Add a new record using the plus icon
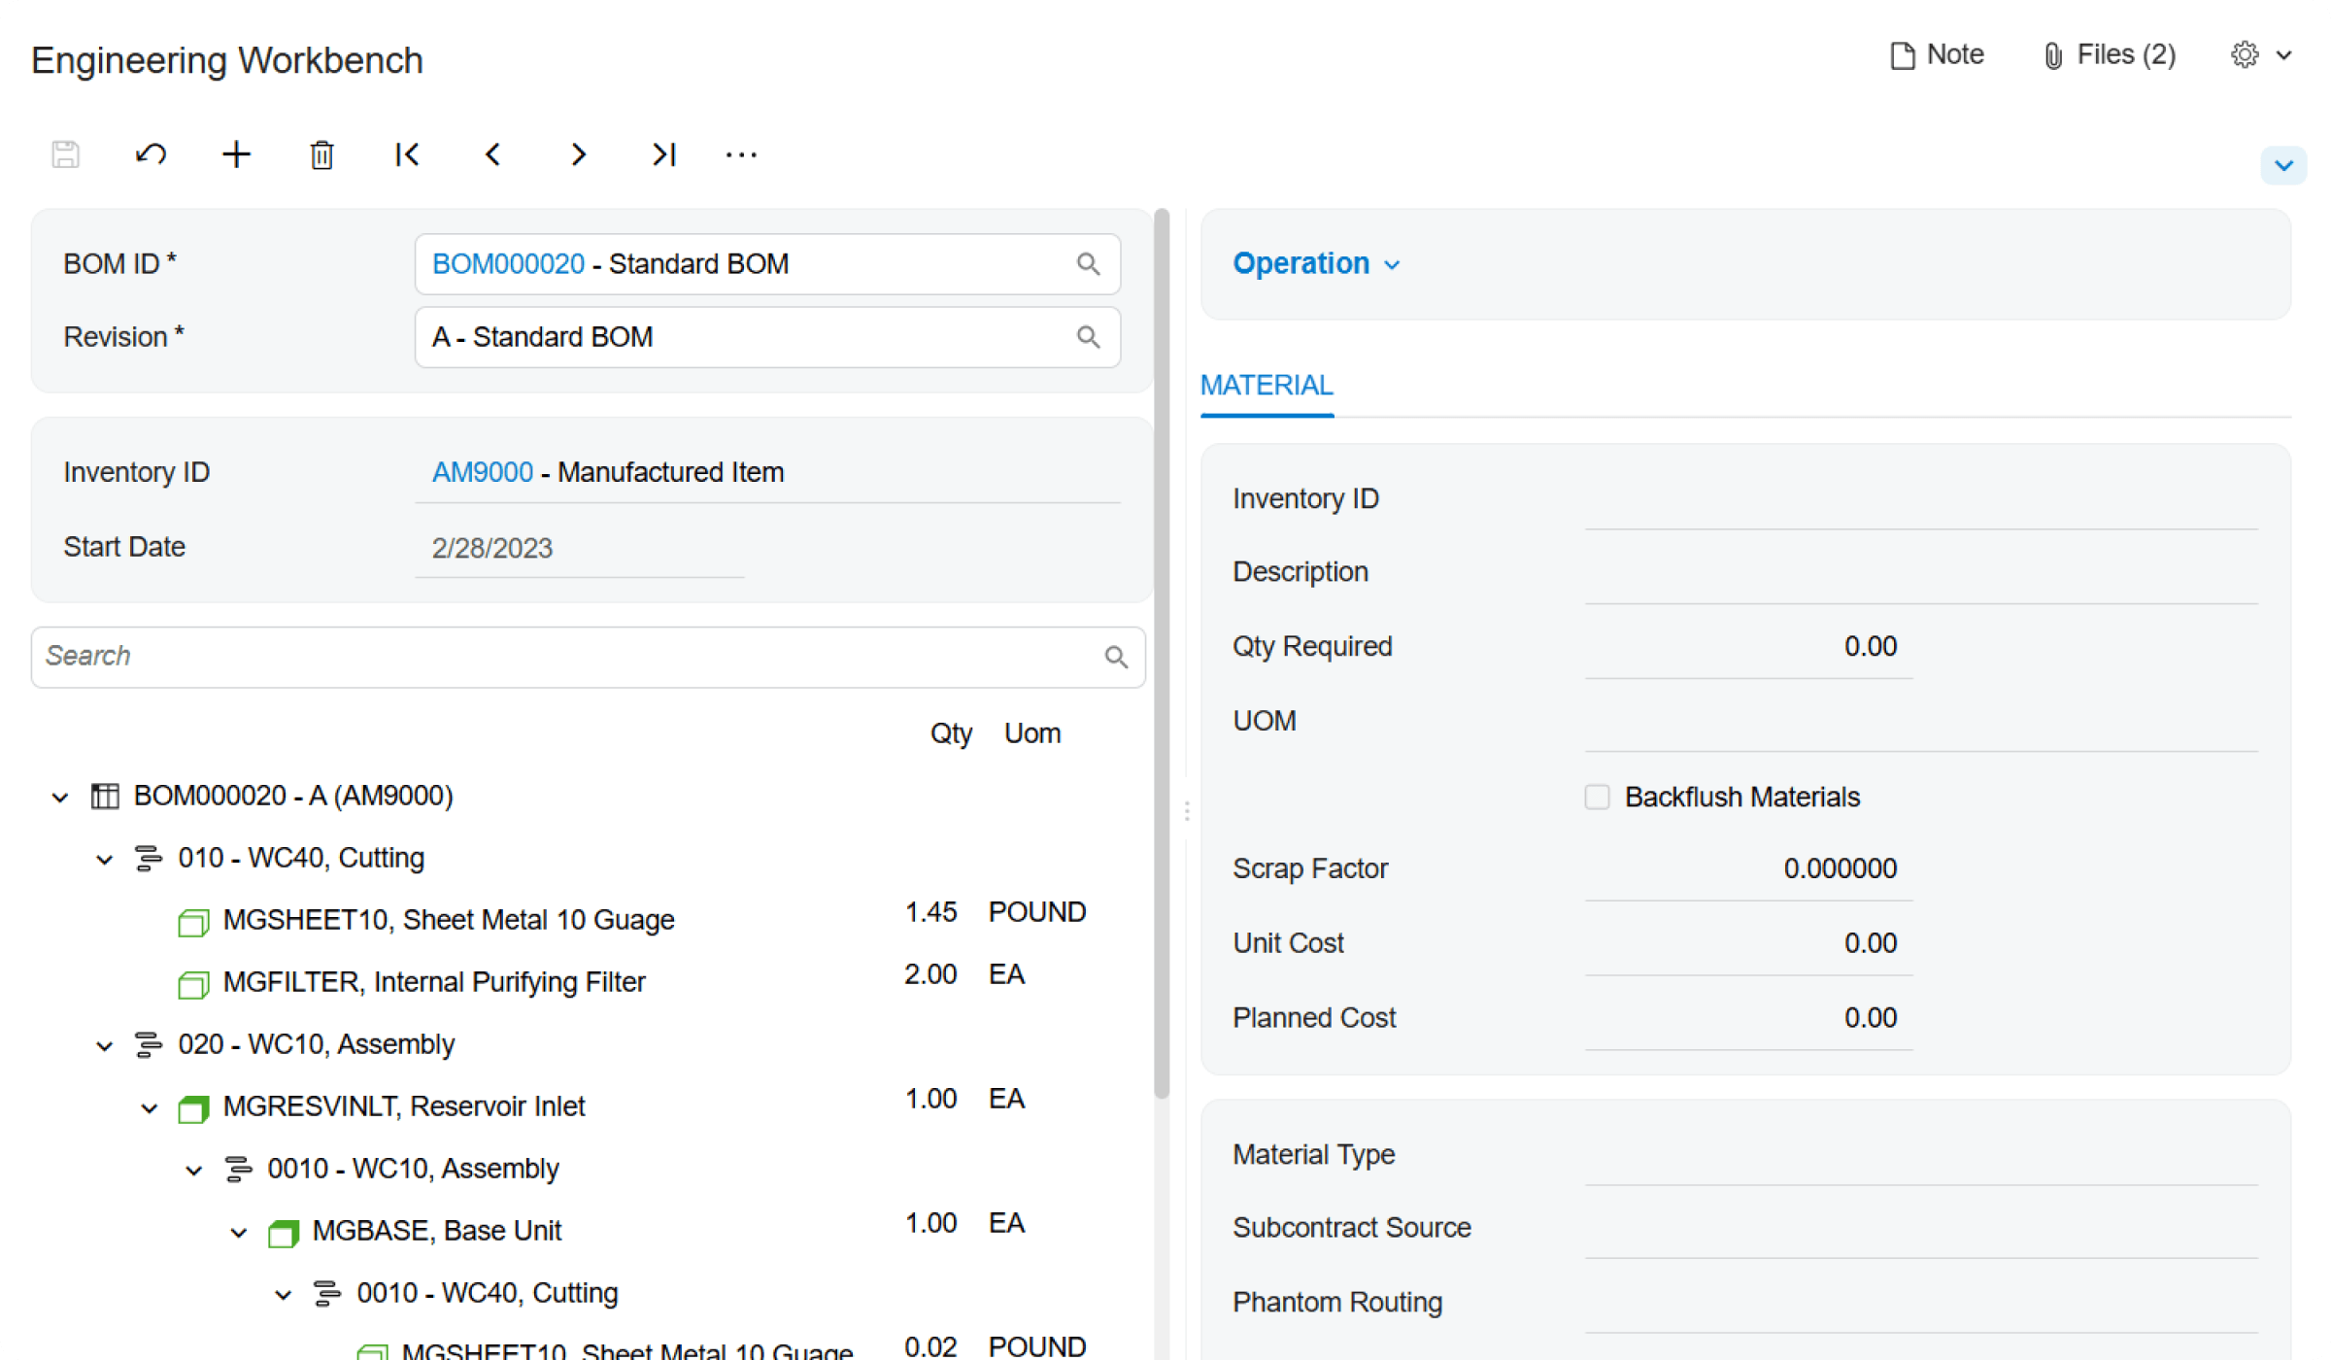 click(236, 154)
